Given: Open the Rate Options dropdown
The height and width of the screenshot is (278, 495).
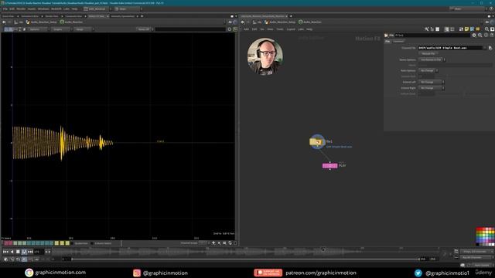Looking at the screenshot, I should click(428, 70).
